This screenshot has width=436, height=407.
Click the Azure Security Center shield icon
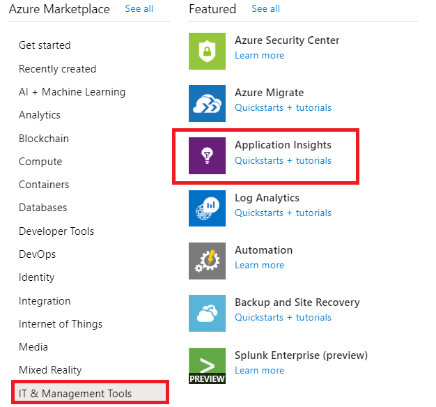pyautogui.click(x=207, y=51)
